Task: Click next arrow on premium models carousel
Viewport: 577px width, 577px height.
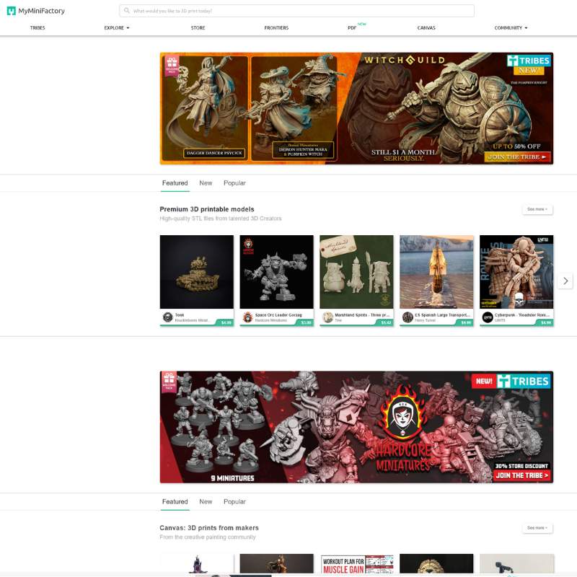Action: pos(565,281)
